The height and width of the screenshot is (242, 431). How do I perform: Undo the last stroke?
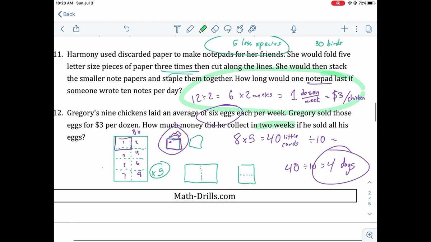point(126,29)
